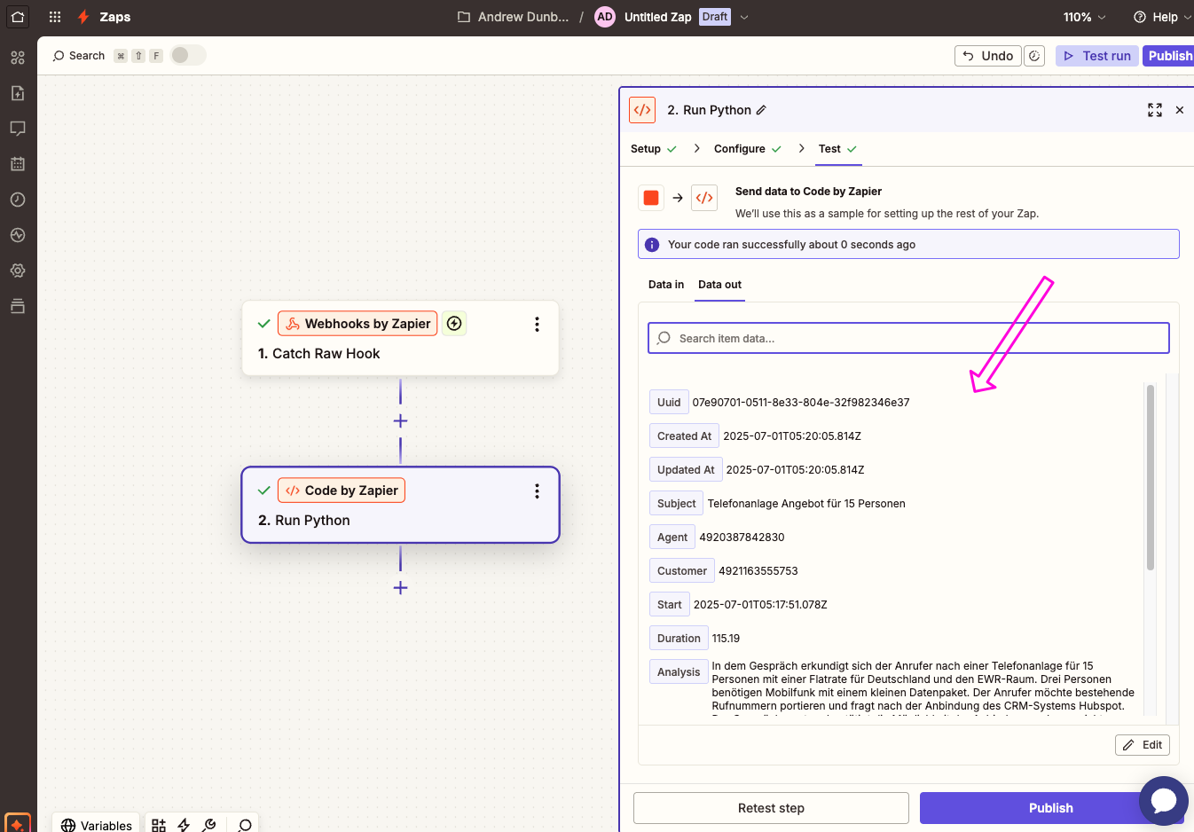The width and height of the screenshot is (1194, 832).
Task: Click the add-step grid icon in bottom toolbar
Action: [x=159, y=825]
